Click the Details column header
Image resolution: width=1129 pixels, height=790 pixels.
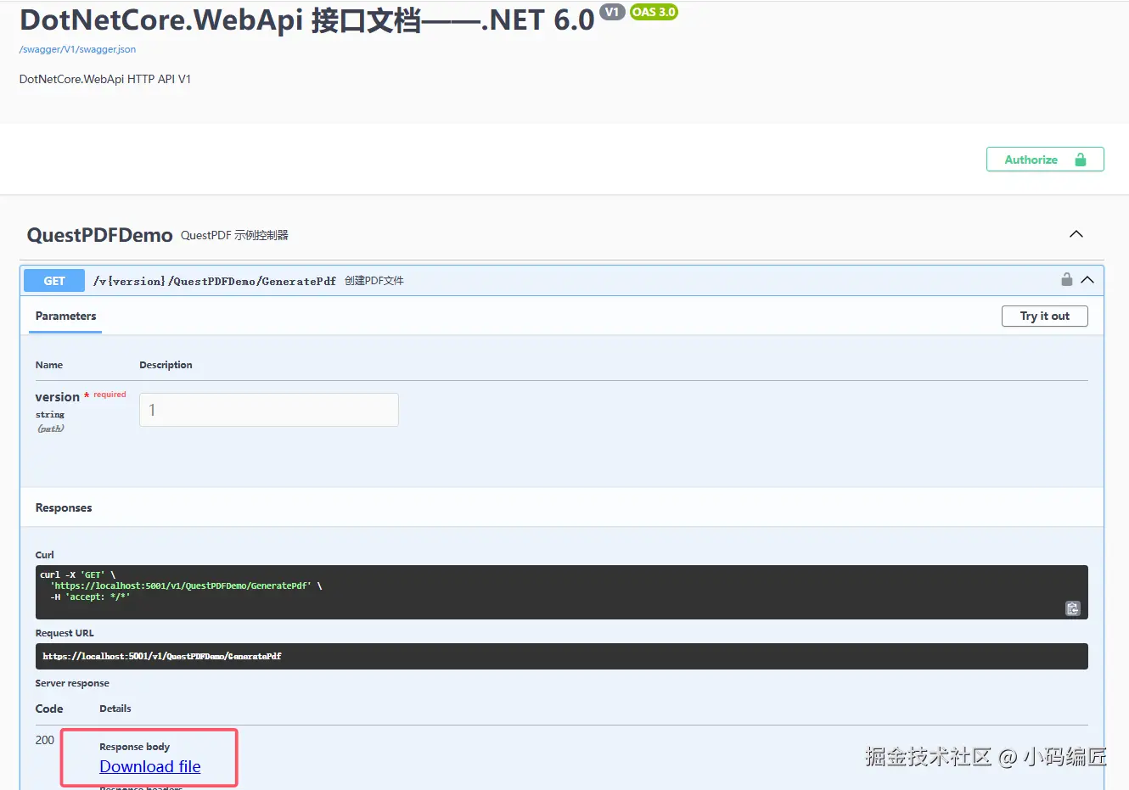click(115, 709)
